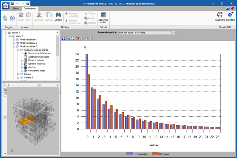Click collapse arrow in 3D panel sidebar
237x158 pixels.
point(5,97)
